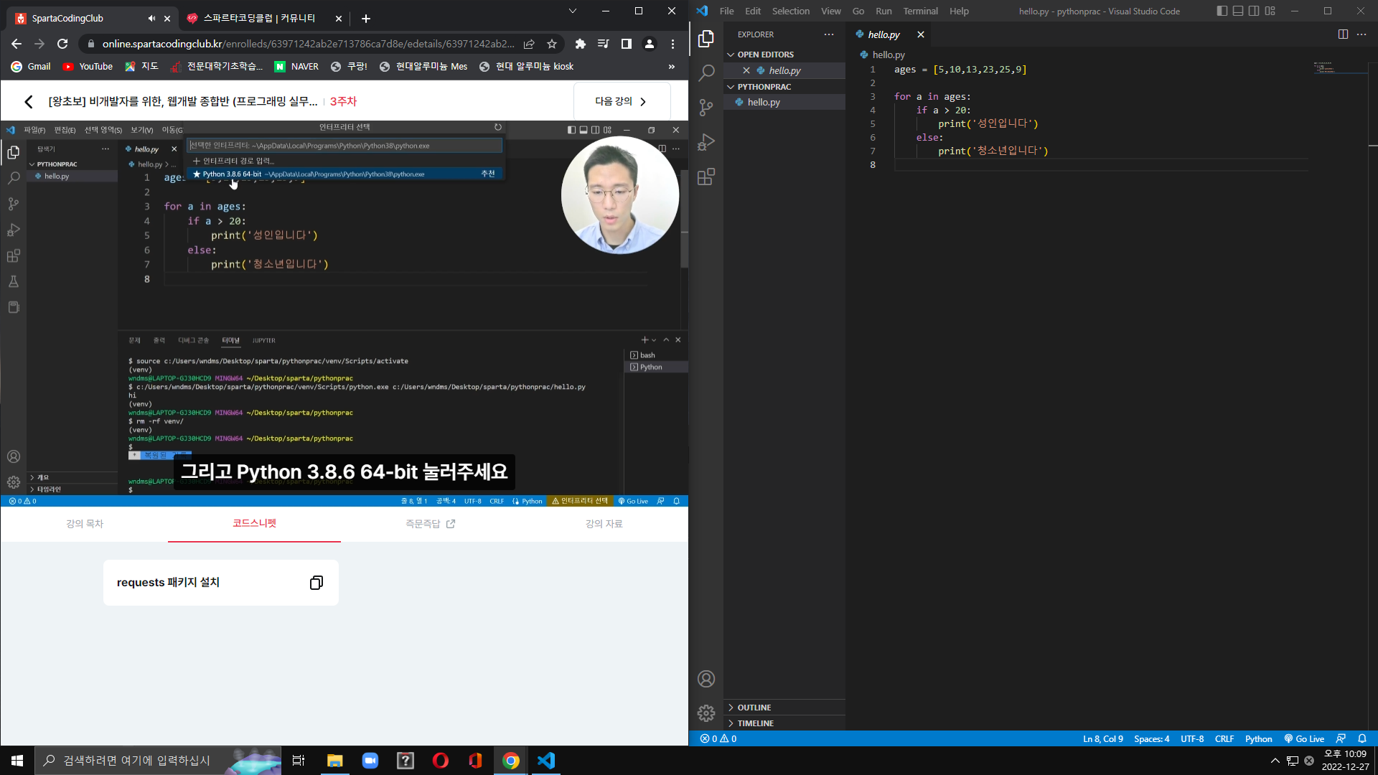The image size is (1378, 775).
Task: Close the hello.py editor tab
Action: (x=921, y=34)
